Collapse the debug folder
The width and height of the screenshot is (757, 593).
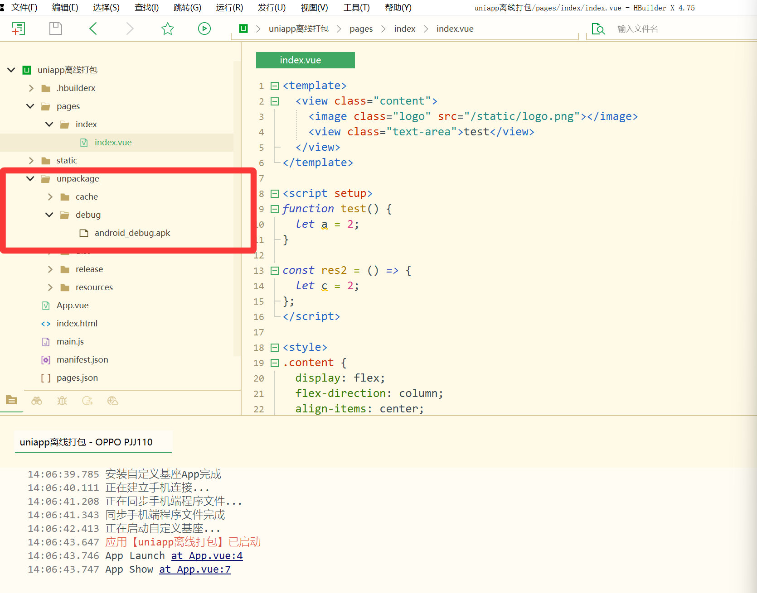49,215
